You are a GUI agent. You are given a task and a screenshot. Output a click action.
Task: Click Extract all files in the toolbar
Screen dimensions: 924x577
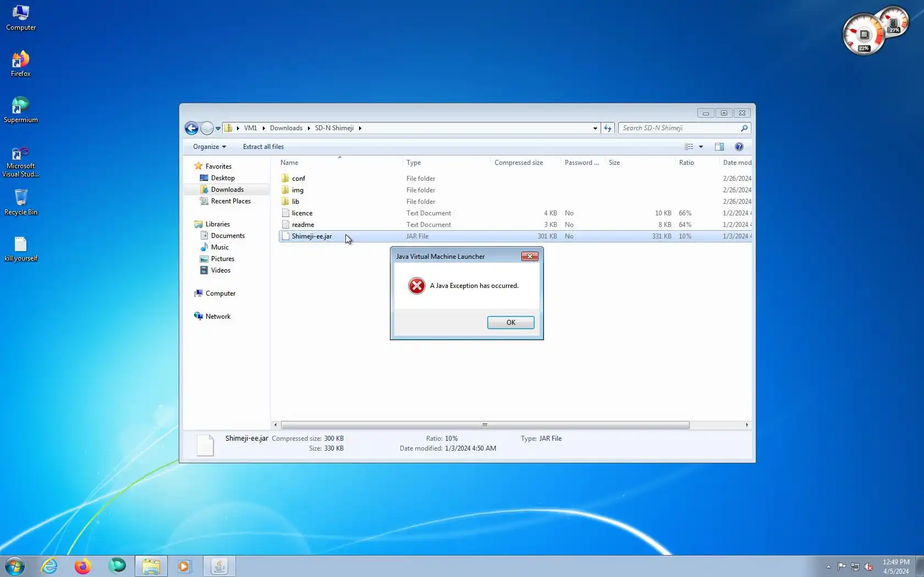[x=263, y=147]
